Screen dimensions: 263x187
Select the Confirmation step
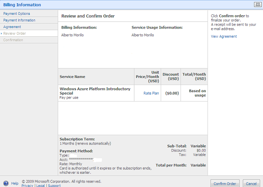[13, 40]
